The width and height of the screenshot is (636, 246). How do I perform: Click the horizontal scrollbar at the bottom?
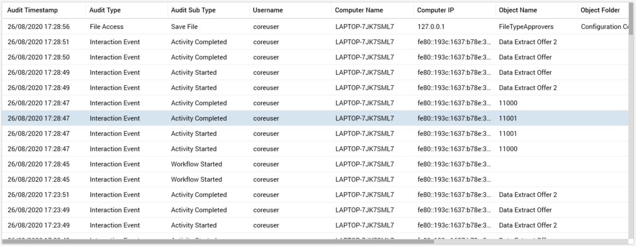tap(219, 241)
